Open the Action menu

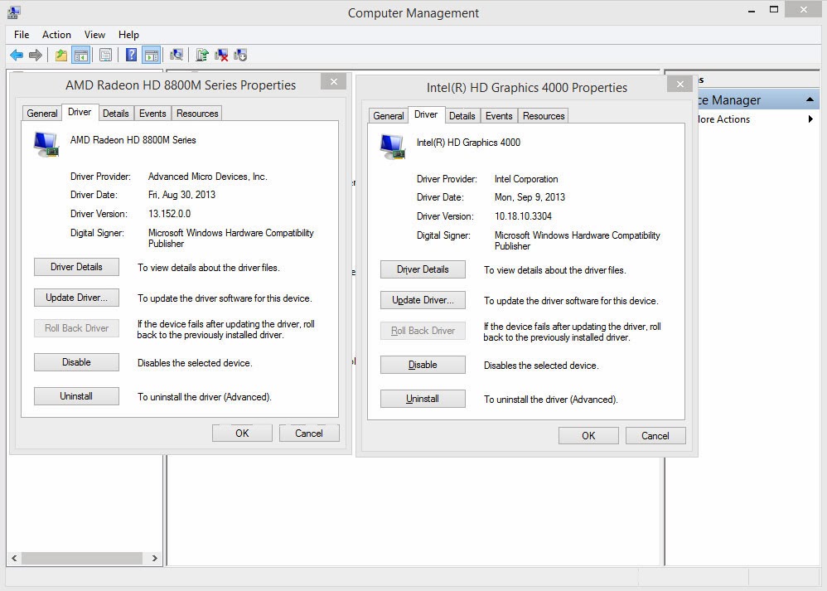tap(56, 35)
